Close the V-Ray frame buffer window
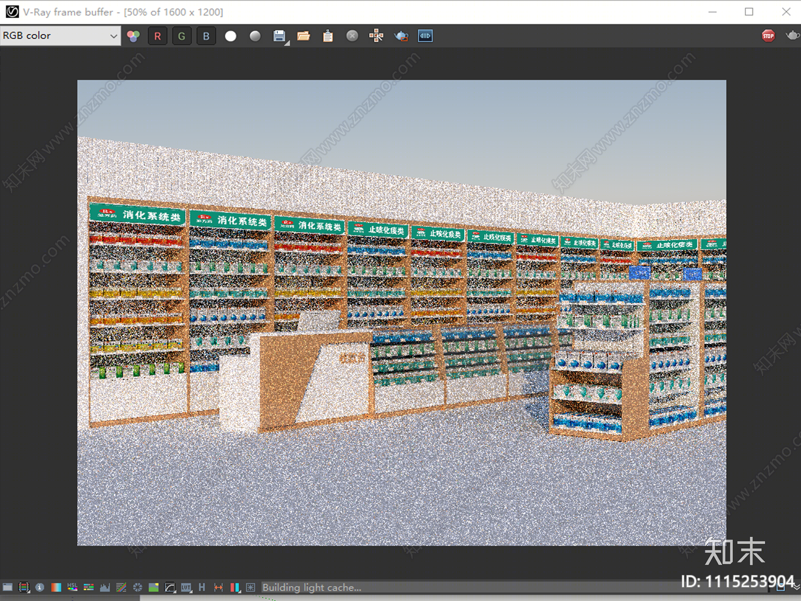 click(x=786, y=12)
